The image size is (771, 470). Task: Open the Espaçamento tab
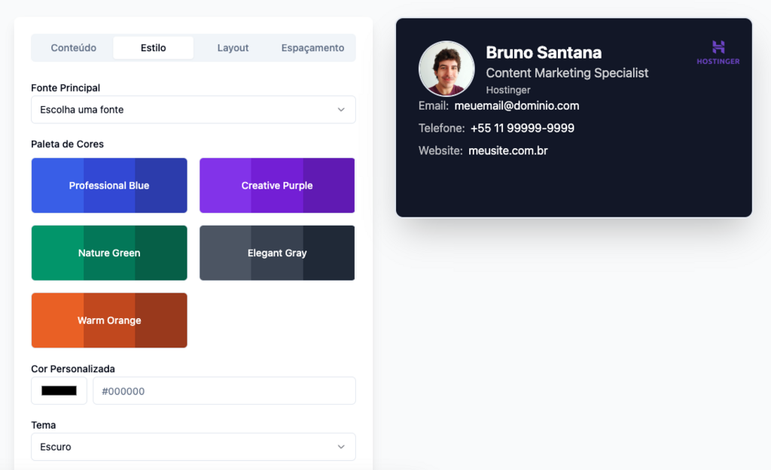coord(312,47)
